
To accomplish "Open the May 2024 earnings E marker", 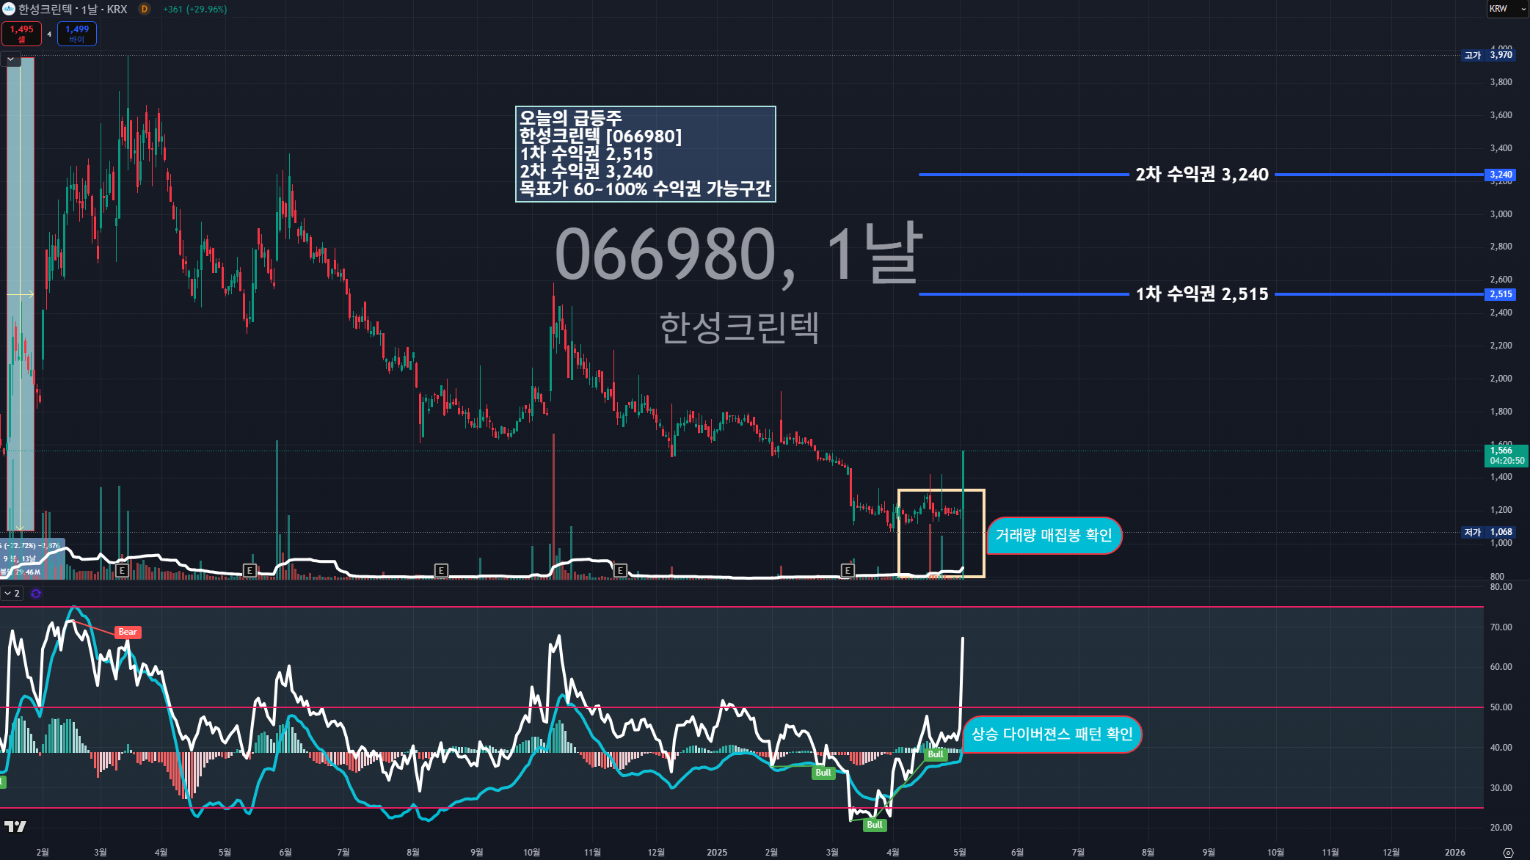I will 249,570.
